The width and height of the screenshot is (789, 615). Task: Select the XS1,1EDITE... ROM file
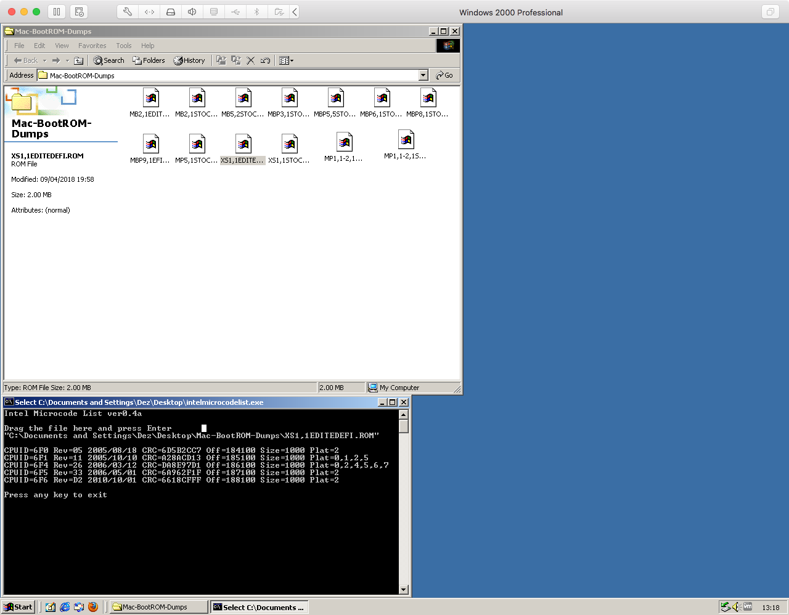(x=243, y=149)
